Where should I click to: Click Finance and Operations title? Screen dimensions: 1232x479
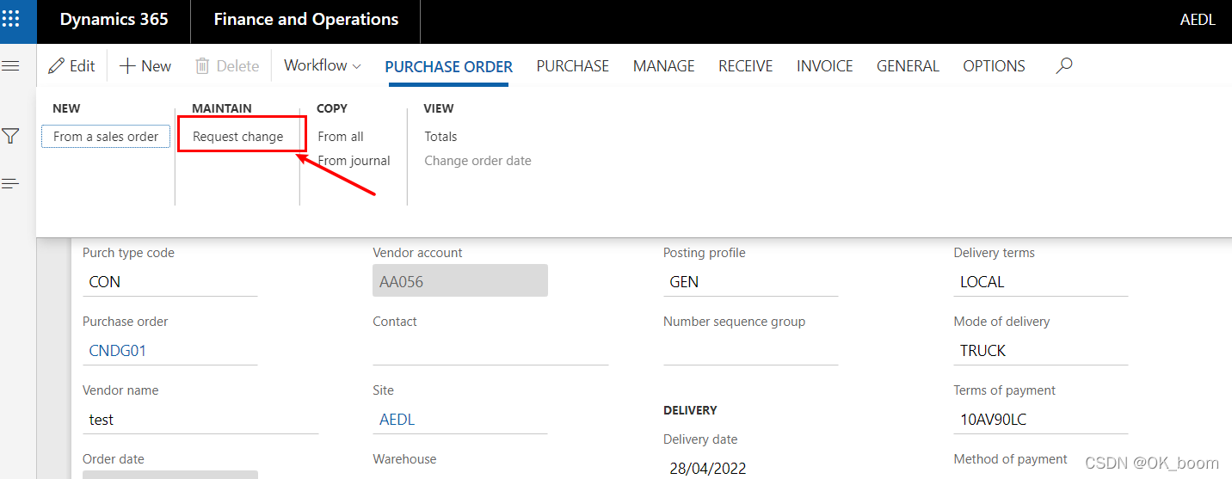pyautogui.click(x=306, y=19)
